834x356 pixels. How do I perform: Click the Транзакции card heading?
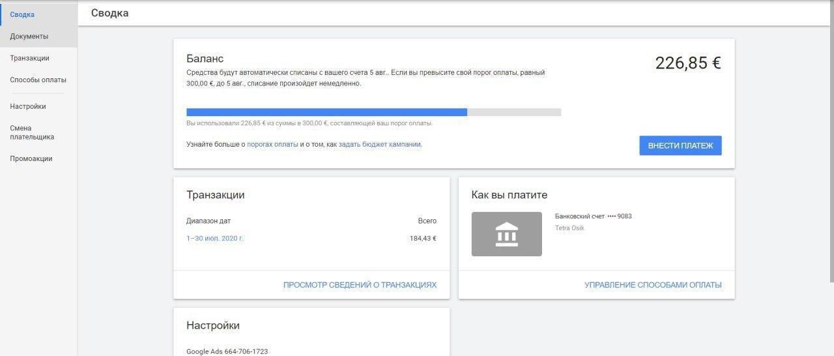(x=216, y=195)
